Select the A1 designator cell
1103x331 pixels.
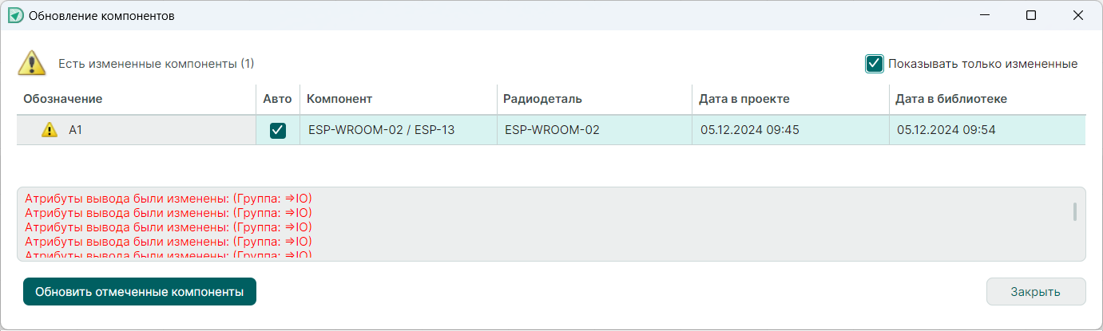76,130
